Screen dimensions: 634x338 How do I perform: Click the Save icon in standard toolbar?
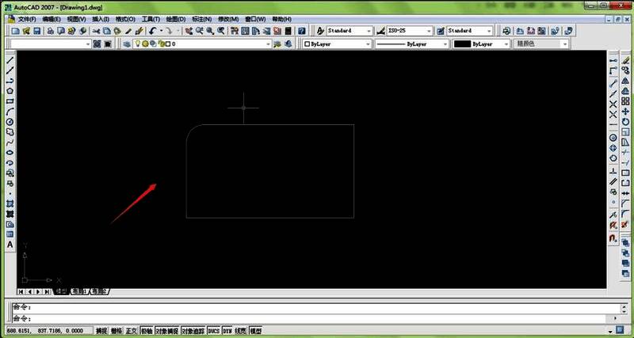(37, 31)
